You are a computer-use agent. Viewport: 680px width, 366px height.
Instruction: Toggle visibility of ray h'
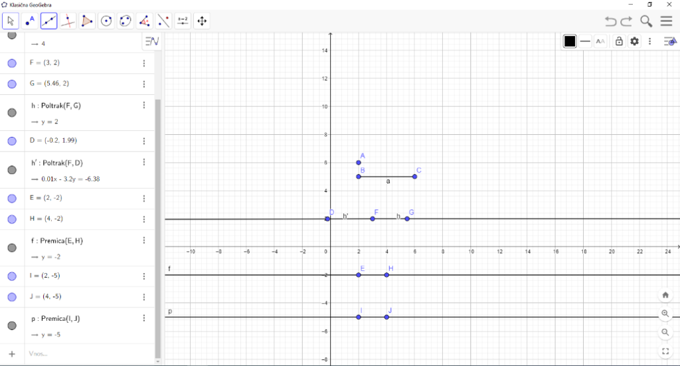tap(12, 170)
